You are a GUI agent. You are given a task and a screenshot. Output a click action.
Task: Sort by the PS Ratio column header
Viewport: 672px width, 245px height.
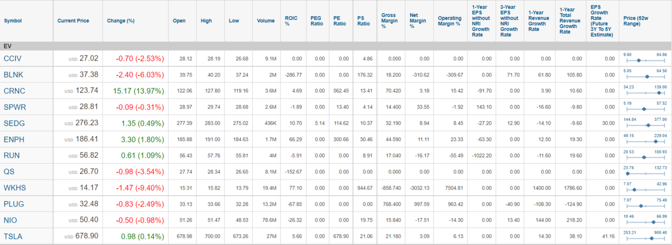coord(363,21)
